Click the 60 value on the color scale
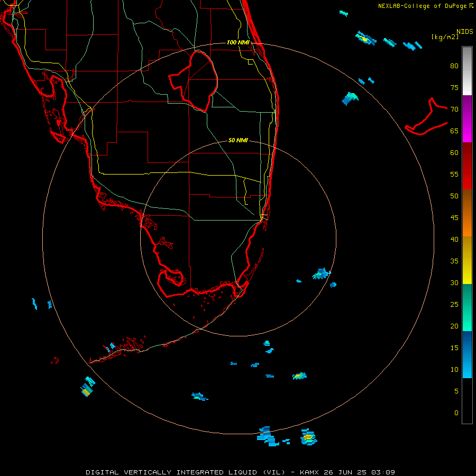 (x=454, y=153)
